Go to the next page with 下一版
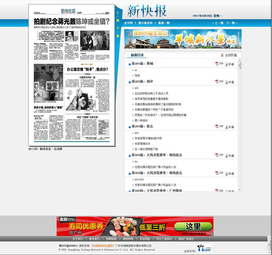 tap(118, 32)
